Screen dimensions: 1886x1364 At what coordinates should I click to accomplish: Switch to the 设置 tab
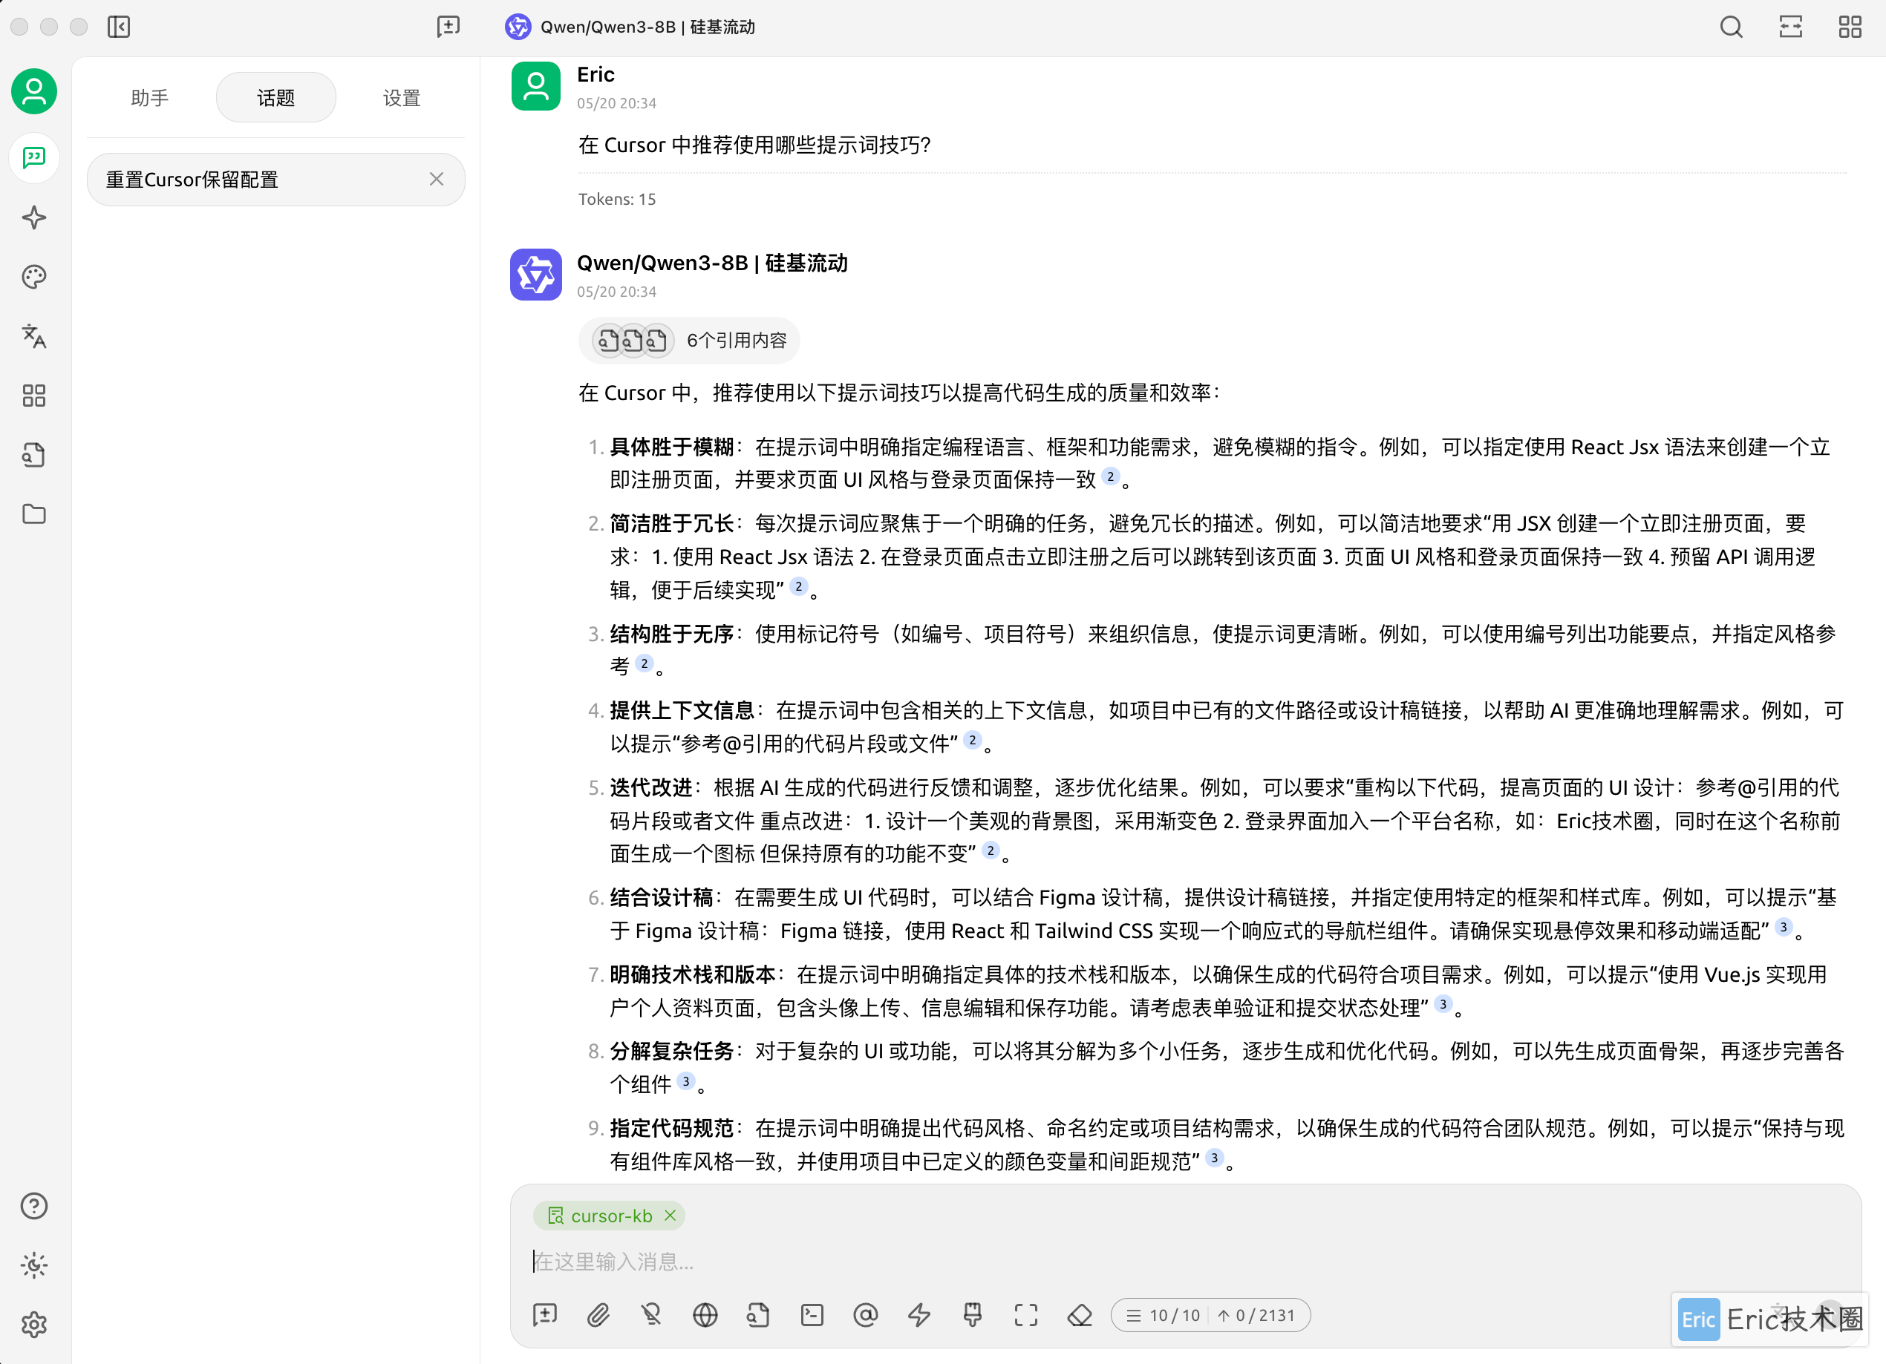click(402, 98)
